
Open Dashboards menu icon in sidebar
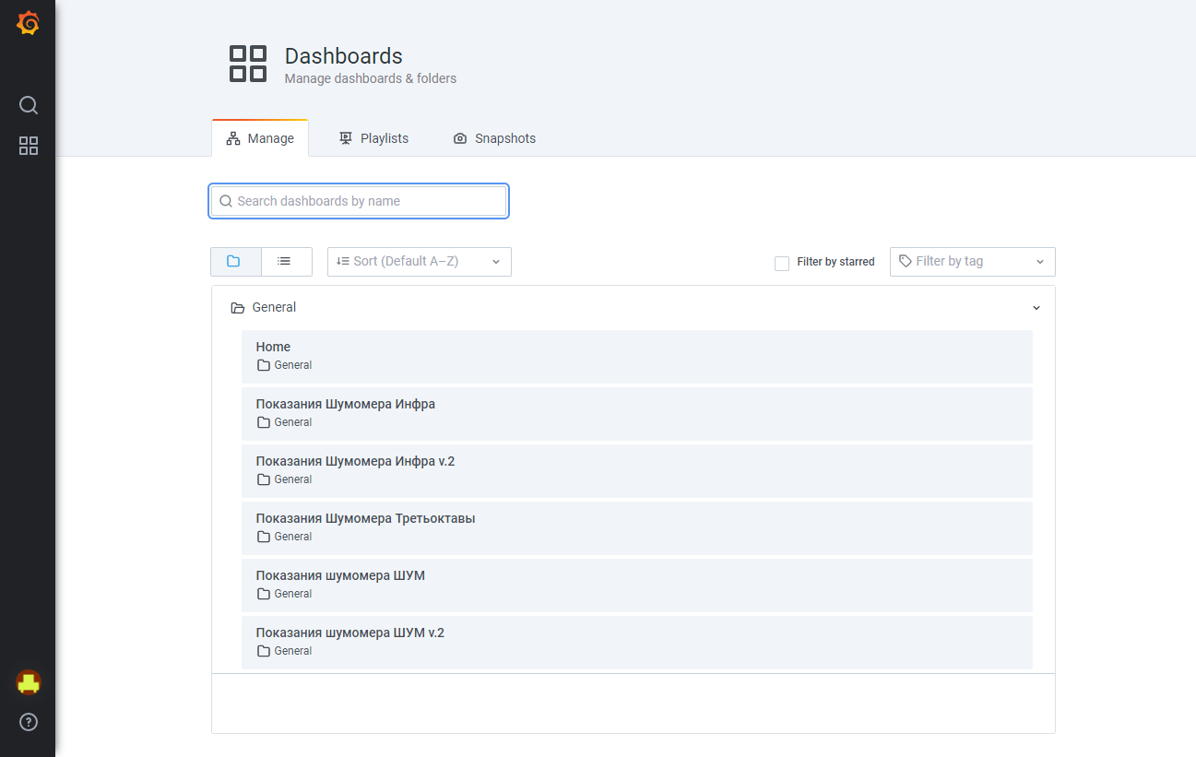tap(29, 146)
